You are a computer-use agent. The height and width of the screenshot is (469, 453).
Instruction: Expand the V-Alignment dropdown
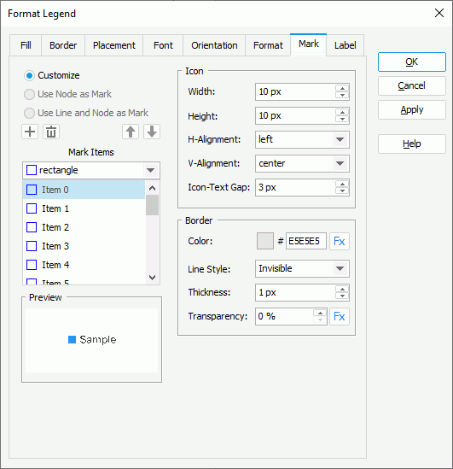pos(340,164)
